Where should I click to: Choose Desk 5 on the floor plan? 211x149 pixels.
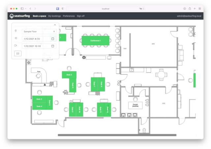49,103
